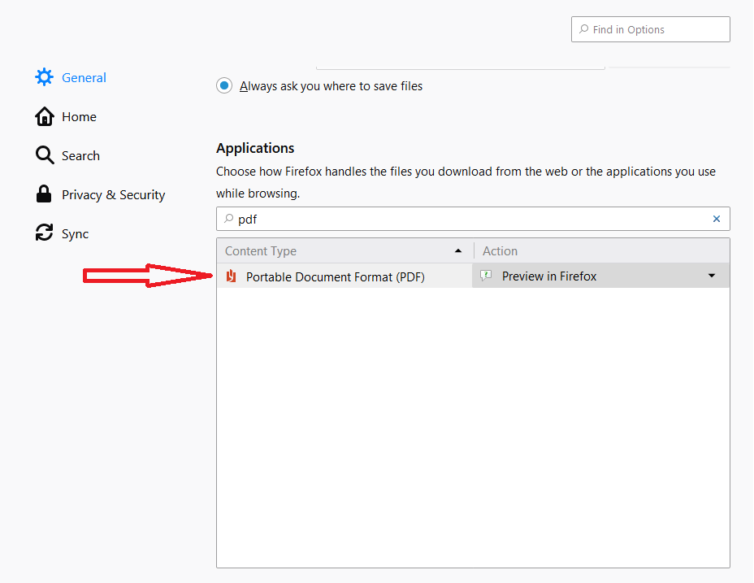
Task: Focus the applications search field containing pdf
Action: [473, 219]
